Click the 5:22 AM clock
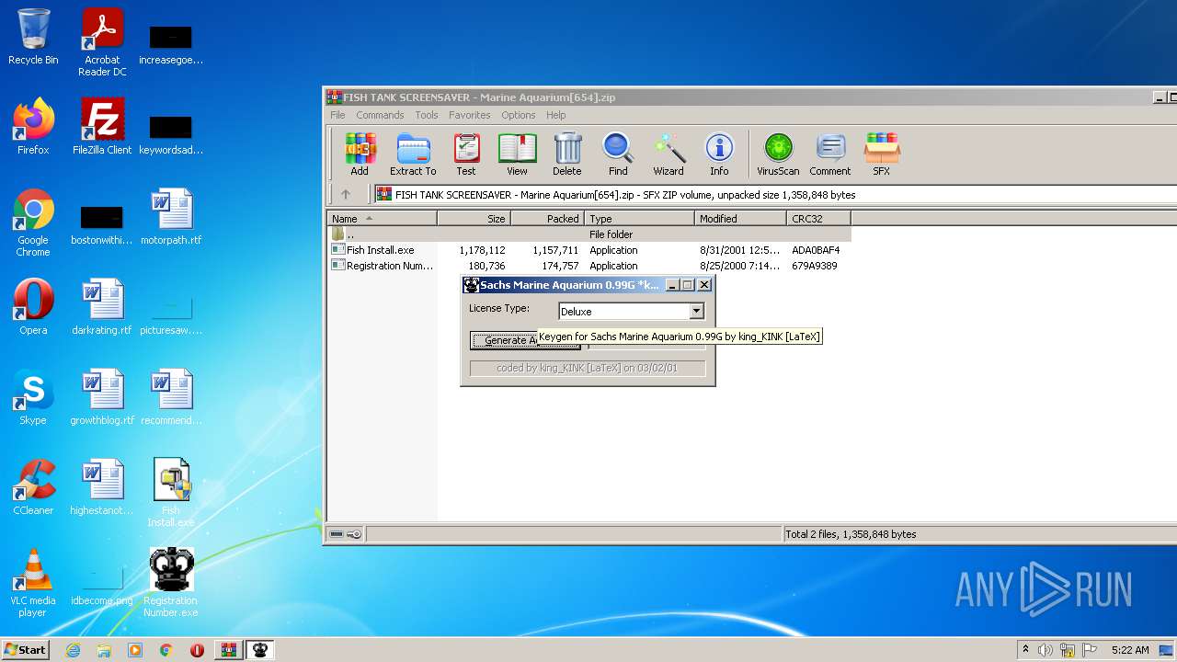 pos(1129,650)
